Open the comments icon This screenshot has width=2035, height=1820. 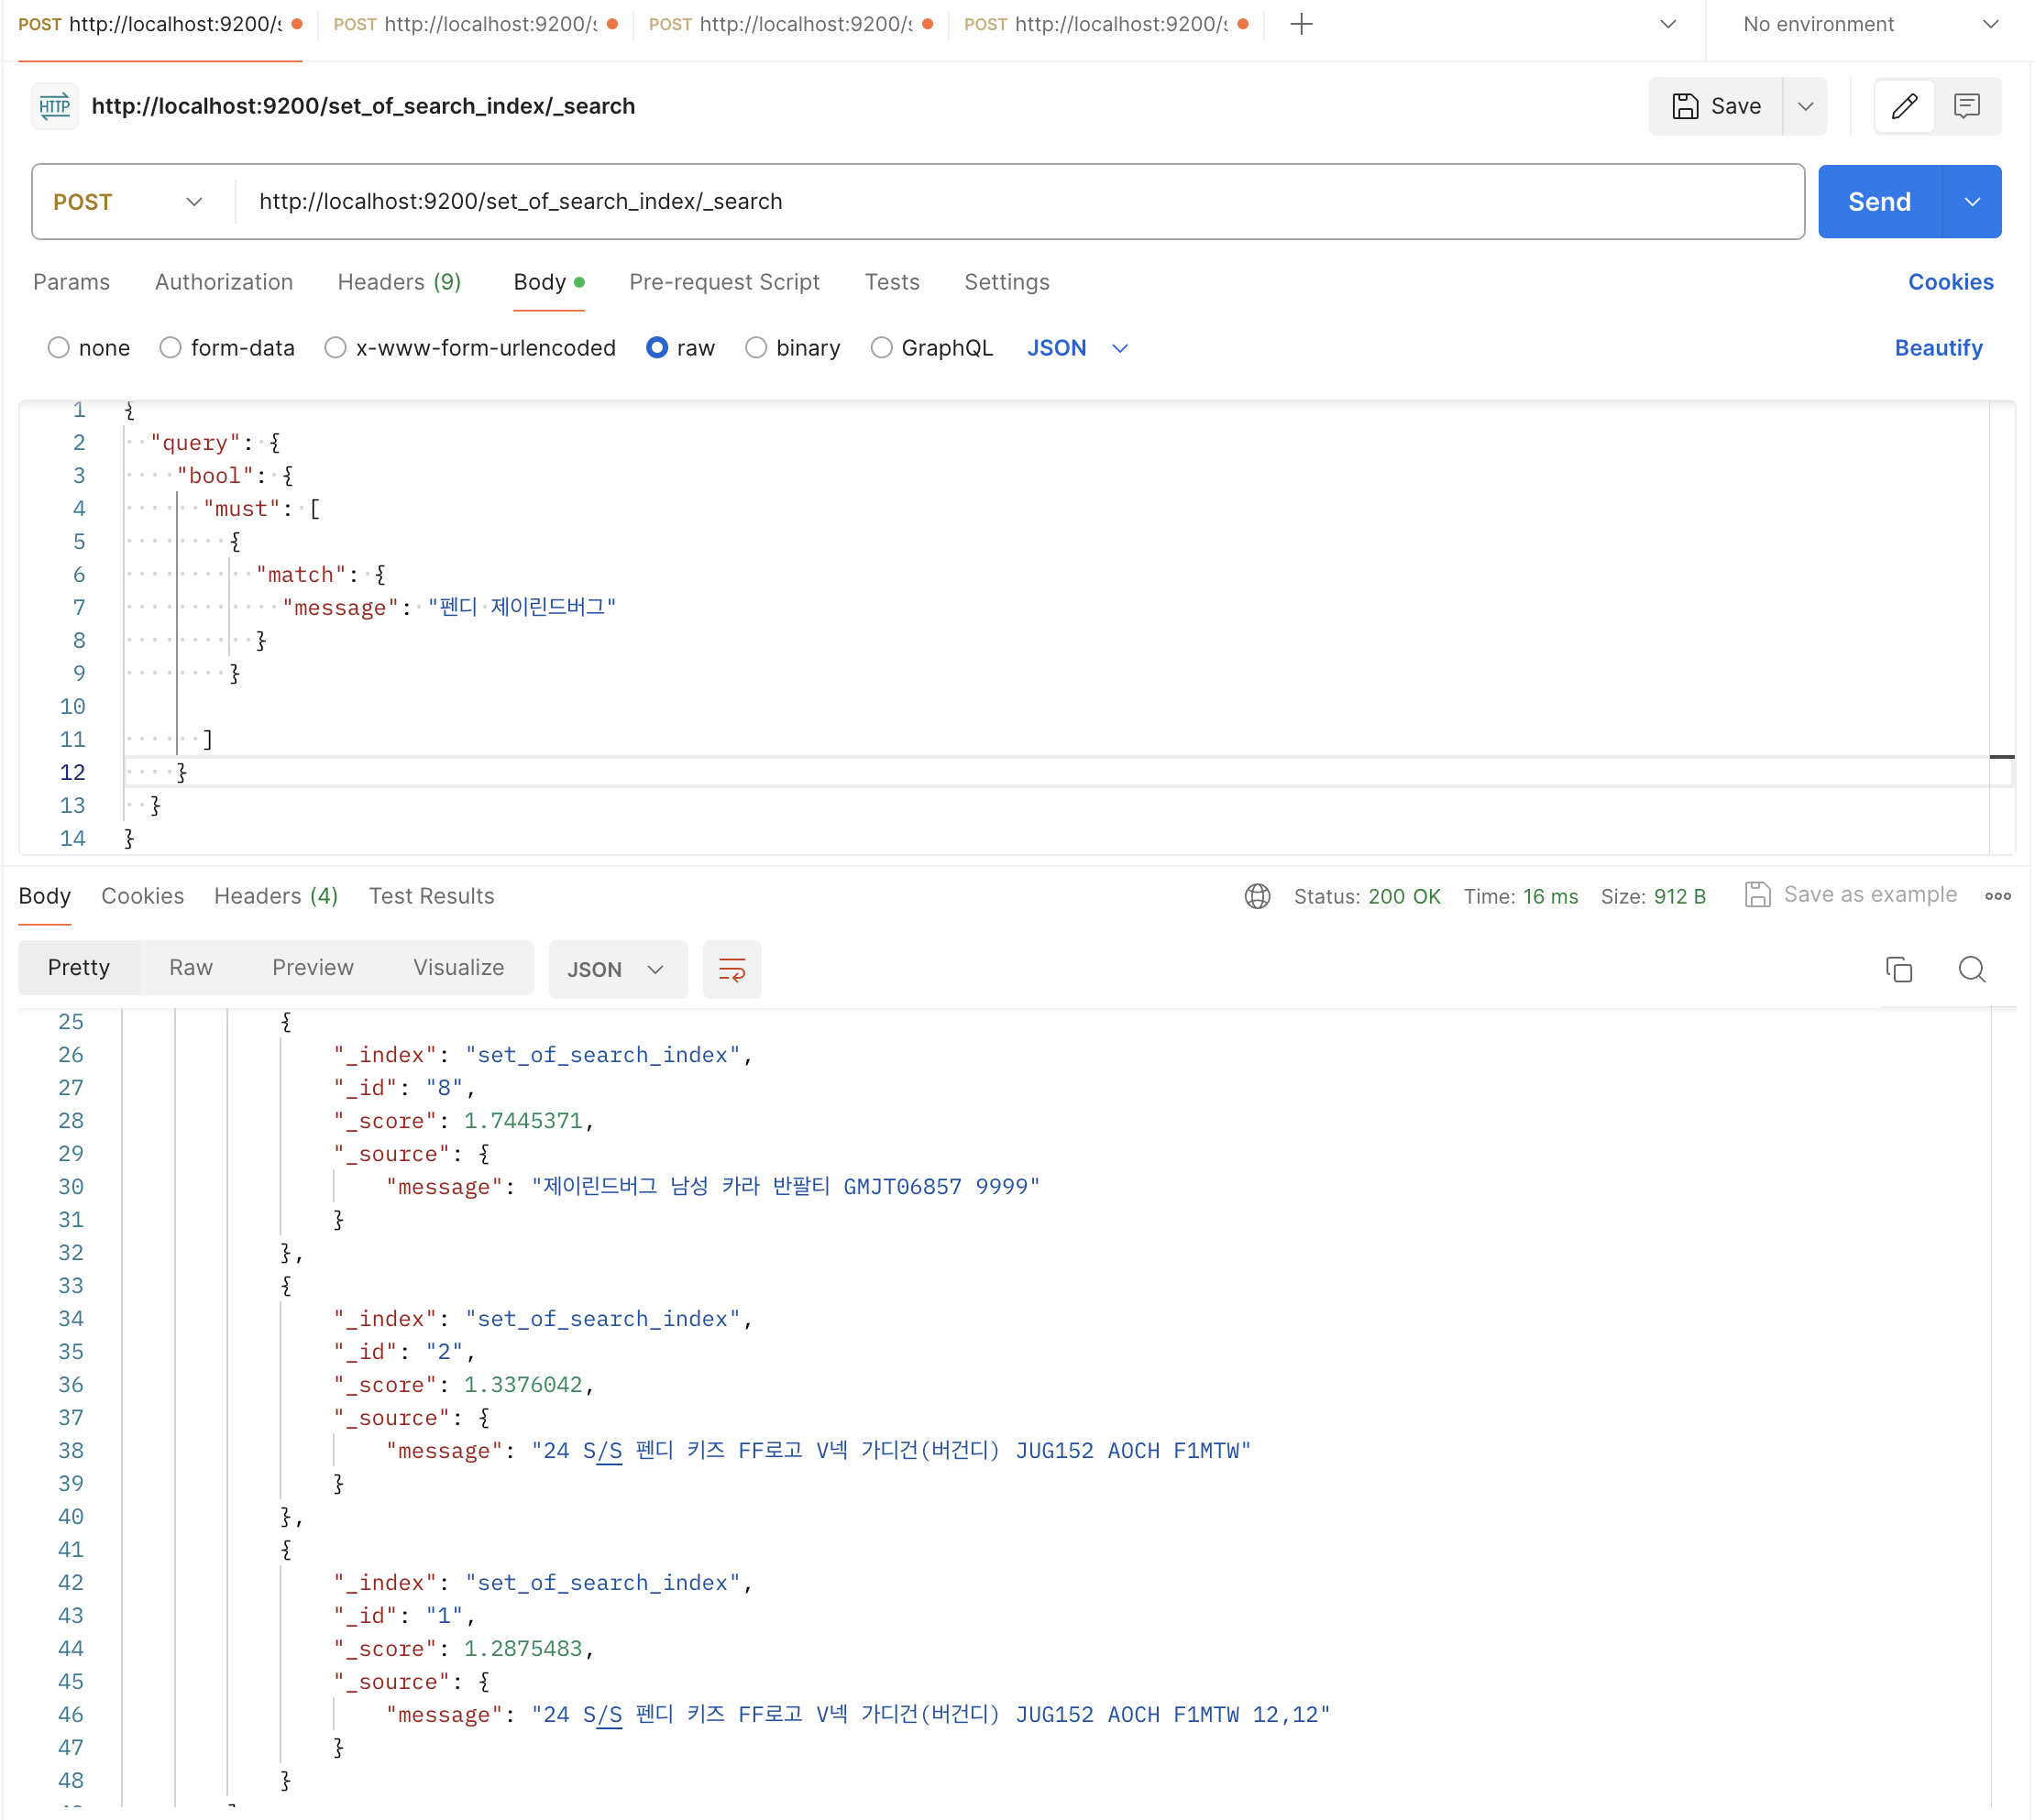click(x=1966, y=106)
